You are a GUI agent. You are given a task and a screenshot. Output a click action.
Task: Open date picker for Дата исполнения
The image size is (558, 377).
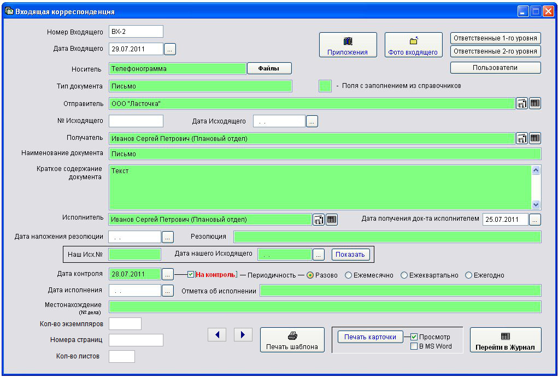[x=168, y=291]
